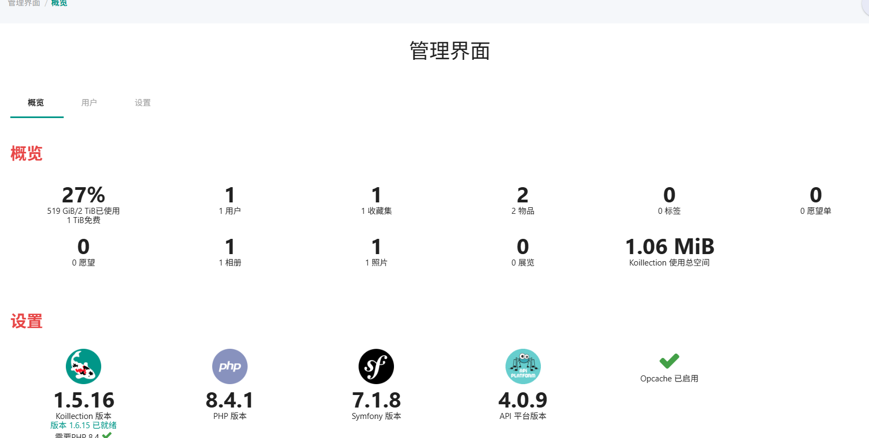The width and height of the screenshot is (869, 438).
Task: Click the 519 GiB/2 TiB已使用 text
Action: pos(83,211)
